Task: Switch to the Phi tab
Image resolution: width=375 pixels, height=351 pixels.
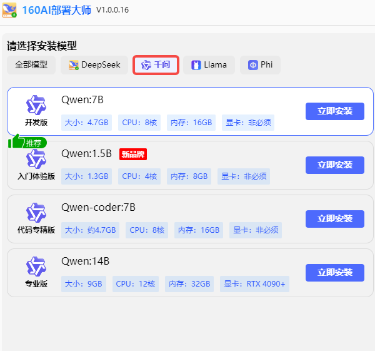Action: 260,65
